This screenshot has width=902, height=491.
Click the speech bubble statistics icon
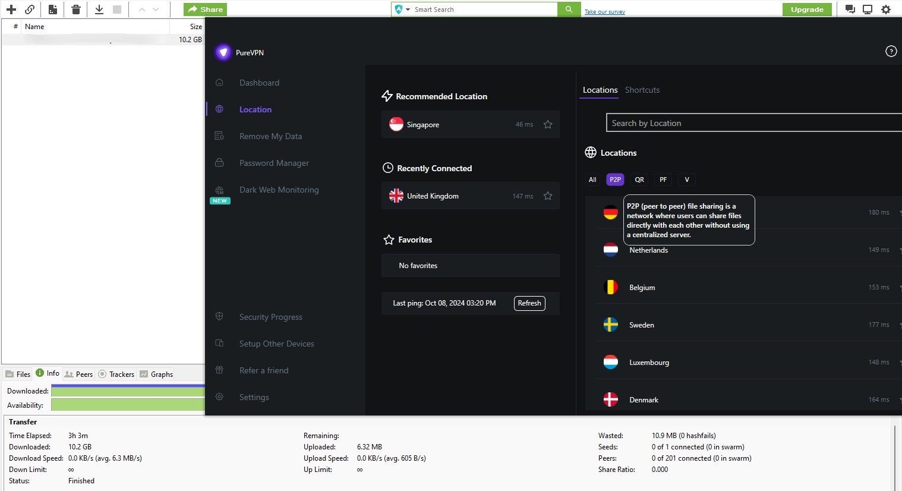(x=850, y=10)
